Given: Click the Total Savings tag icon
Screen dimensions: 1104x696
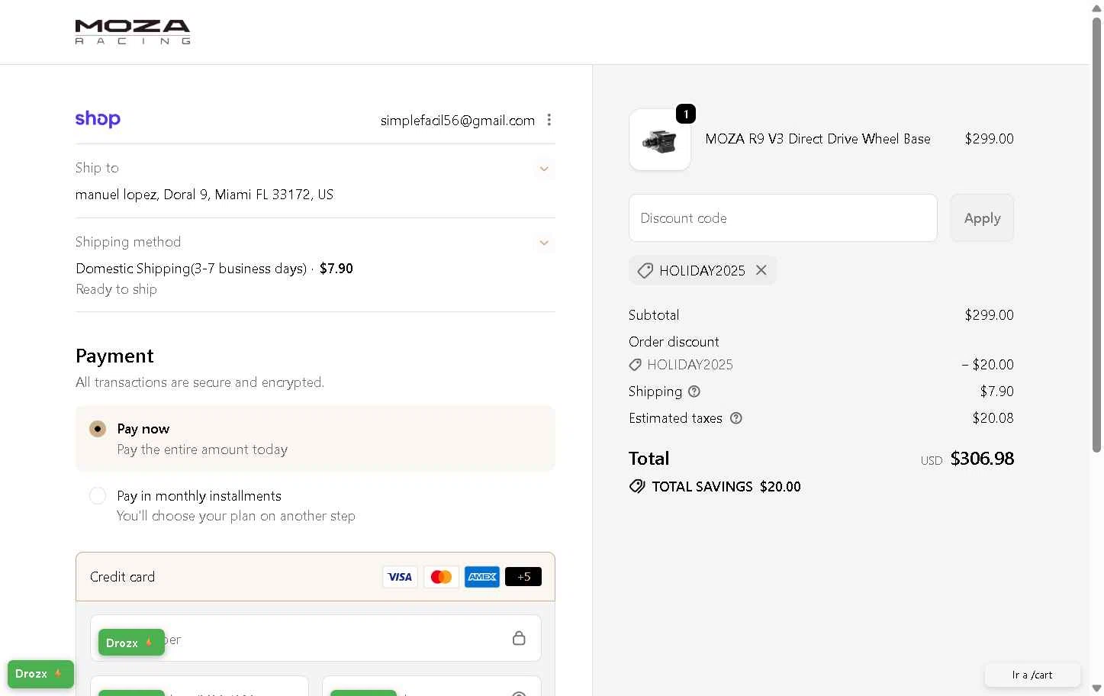Looking at the screenshot, I should (x=637, y=487).
